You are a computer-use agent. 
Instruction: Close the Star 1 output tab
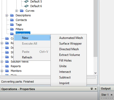coord(112,95)
